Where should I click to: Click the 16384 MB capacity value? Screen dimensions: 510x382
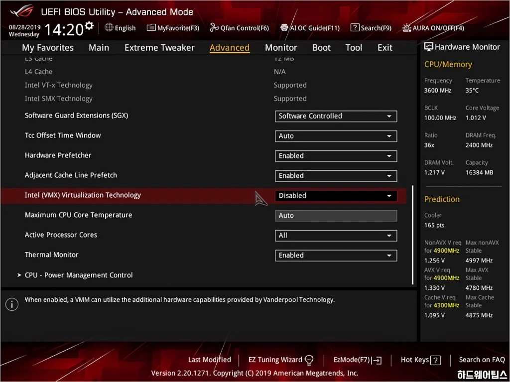coord(479,172)
